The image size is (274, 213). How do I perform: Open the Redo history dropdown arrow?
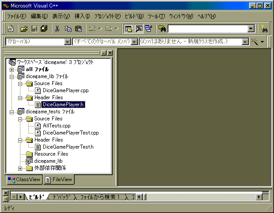pos(116,29)
